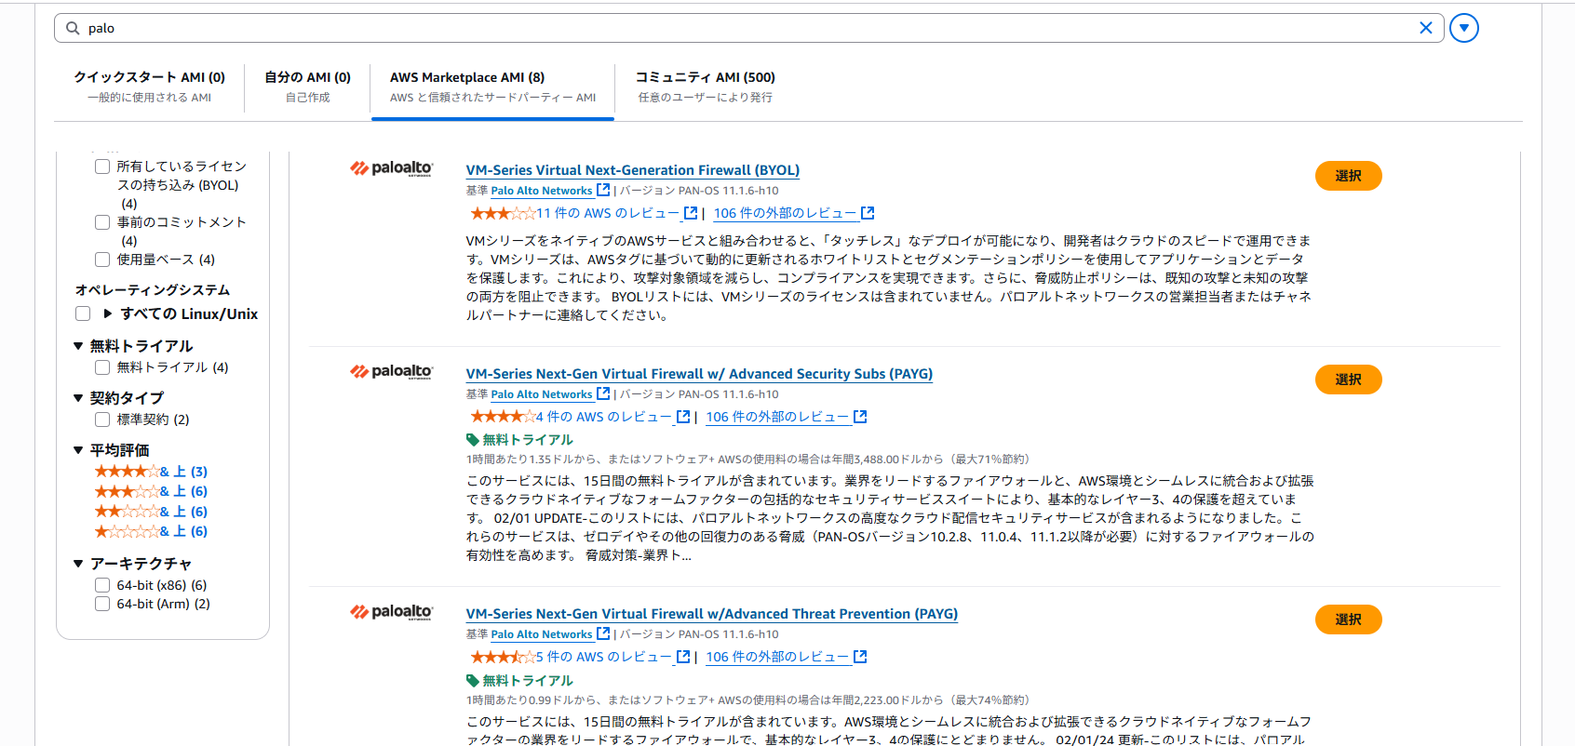Check the 64-bit (Arm) checkbox

pyautogui.click(x=102, y=604)
